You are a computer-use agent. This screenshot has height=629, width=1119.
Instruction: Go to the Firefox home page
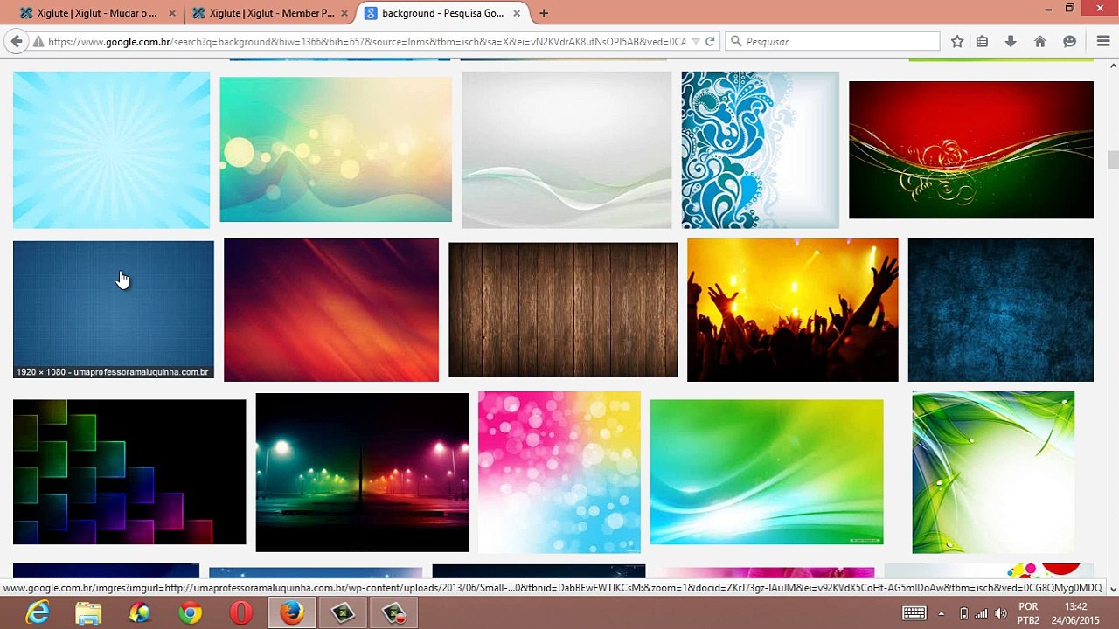click(x=1039, y=41)
